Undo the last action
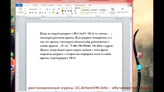This screenshot has height=92, width=164. pyautogui.click(x=23, y=2)
